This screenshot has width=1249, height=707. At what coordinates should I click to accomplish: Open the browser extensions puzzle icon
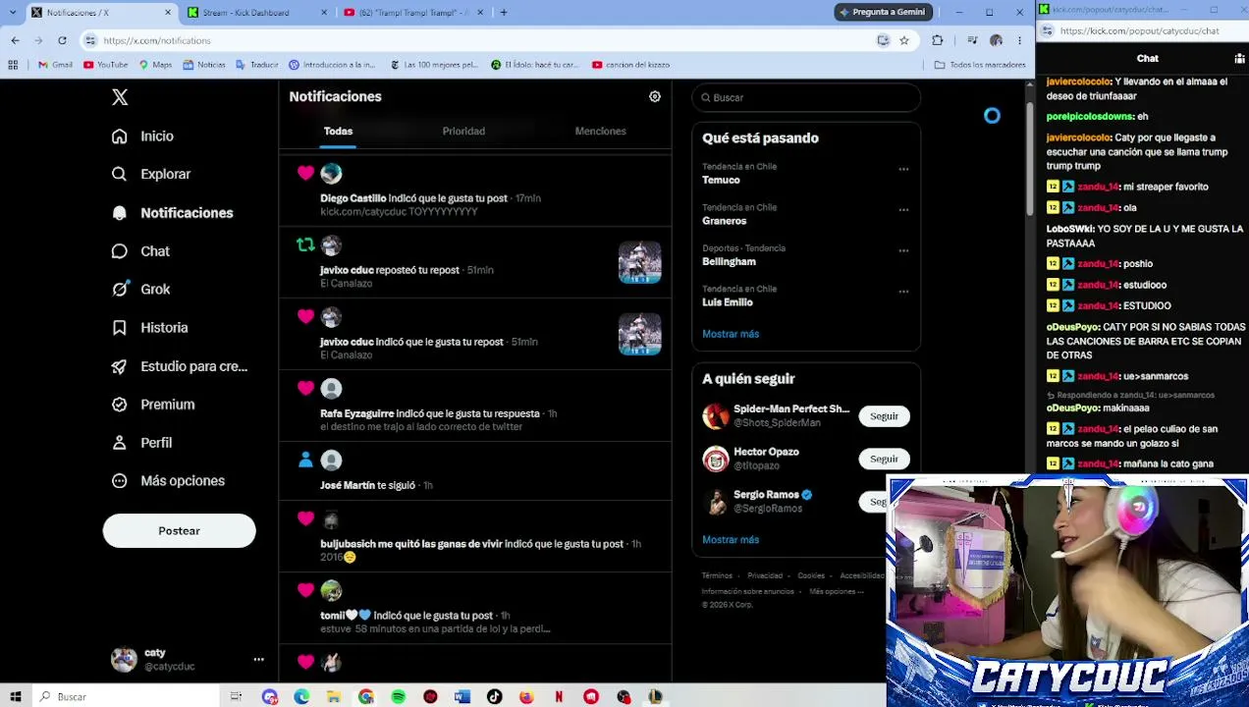(938, 40)
